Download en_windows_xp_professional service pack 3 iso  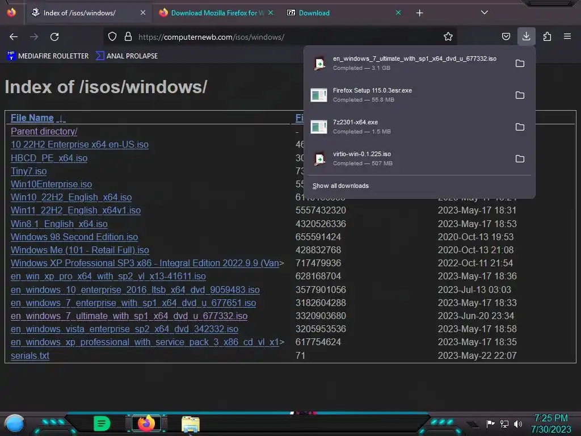click(x=145, y=342)
